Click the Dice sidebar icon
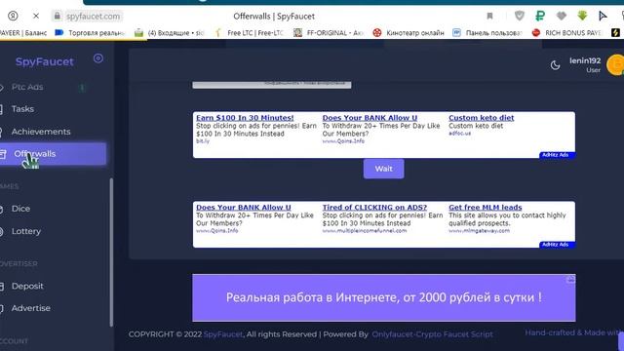Image resolution: width=624 pixels, height=351 pixels. click(2, 209)
